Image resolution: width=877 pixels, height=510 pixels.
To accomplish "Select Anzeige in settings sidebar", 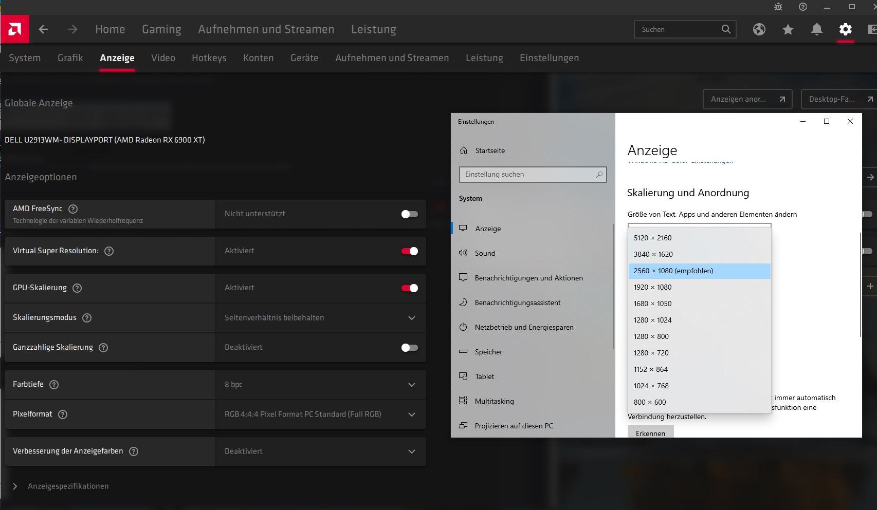I will tap(488, 229).
